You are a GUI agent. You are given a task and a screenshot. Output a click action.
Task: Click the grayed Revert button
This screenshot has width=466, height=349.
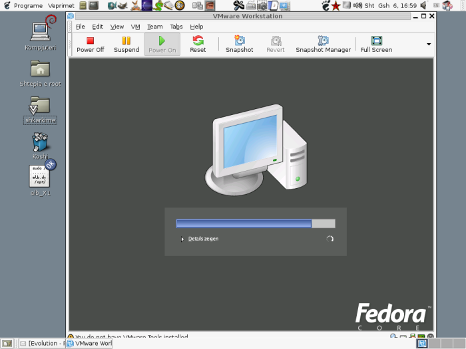coord(276,45)
